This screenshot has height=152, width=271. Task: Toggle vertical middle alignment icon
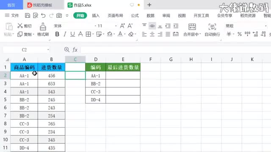pyautogui.click(x=152, y=26)
